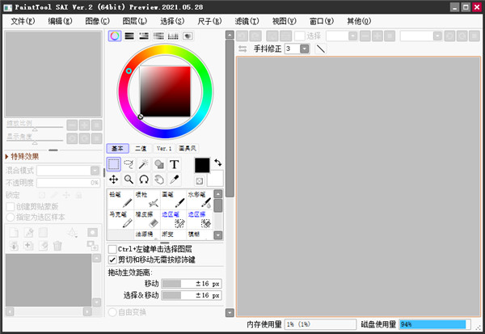
Task: Open the 手抖修正 stabilizer dropdown
Action: (304, 49)
